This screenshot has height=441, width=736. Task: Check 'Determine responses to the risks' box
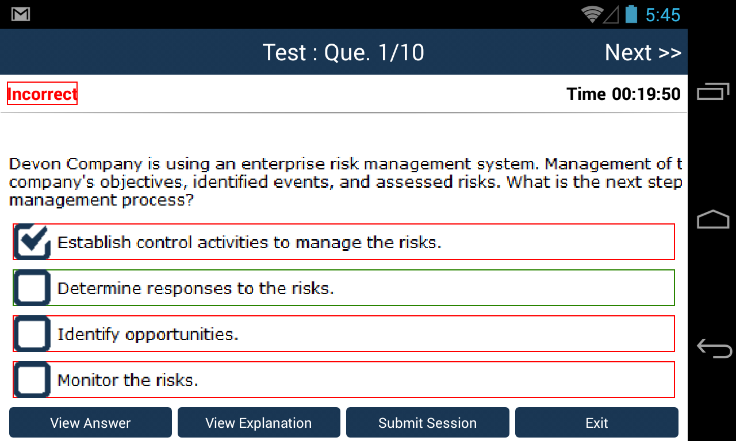(32, 288)
